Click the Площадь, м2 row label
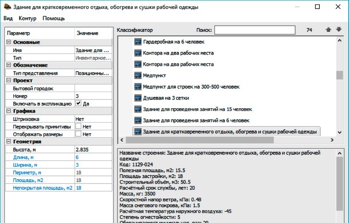 (x=28, y=180)
